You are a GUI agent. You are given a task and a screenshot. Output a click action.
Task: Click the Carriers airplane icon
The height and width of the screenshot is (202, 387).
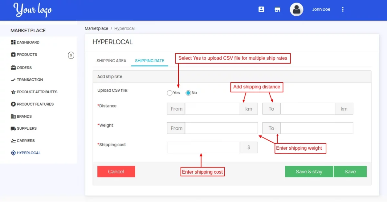click(13, 141)
